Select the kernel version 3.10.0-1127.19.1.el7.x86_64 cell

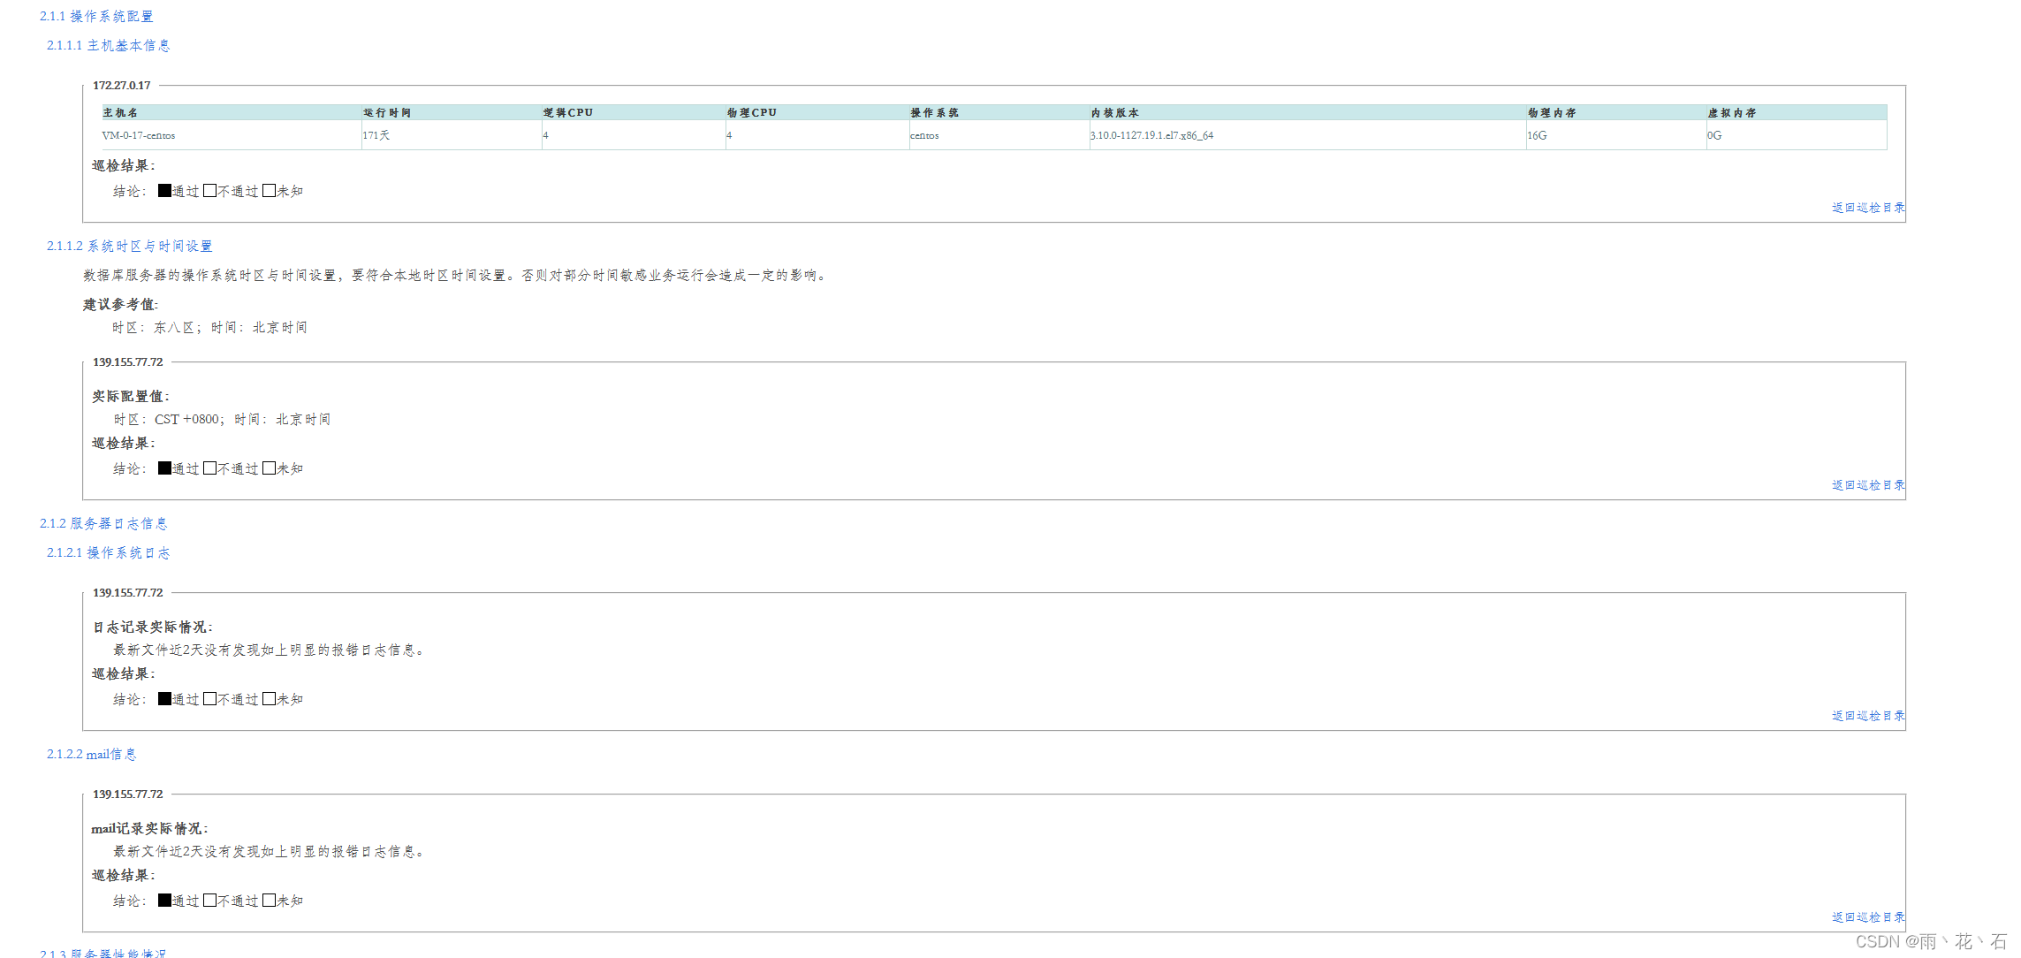pyautogui.click(x=1151, y=135)
